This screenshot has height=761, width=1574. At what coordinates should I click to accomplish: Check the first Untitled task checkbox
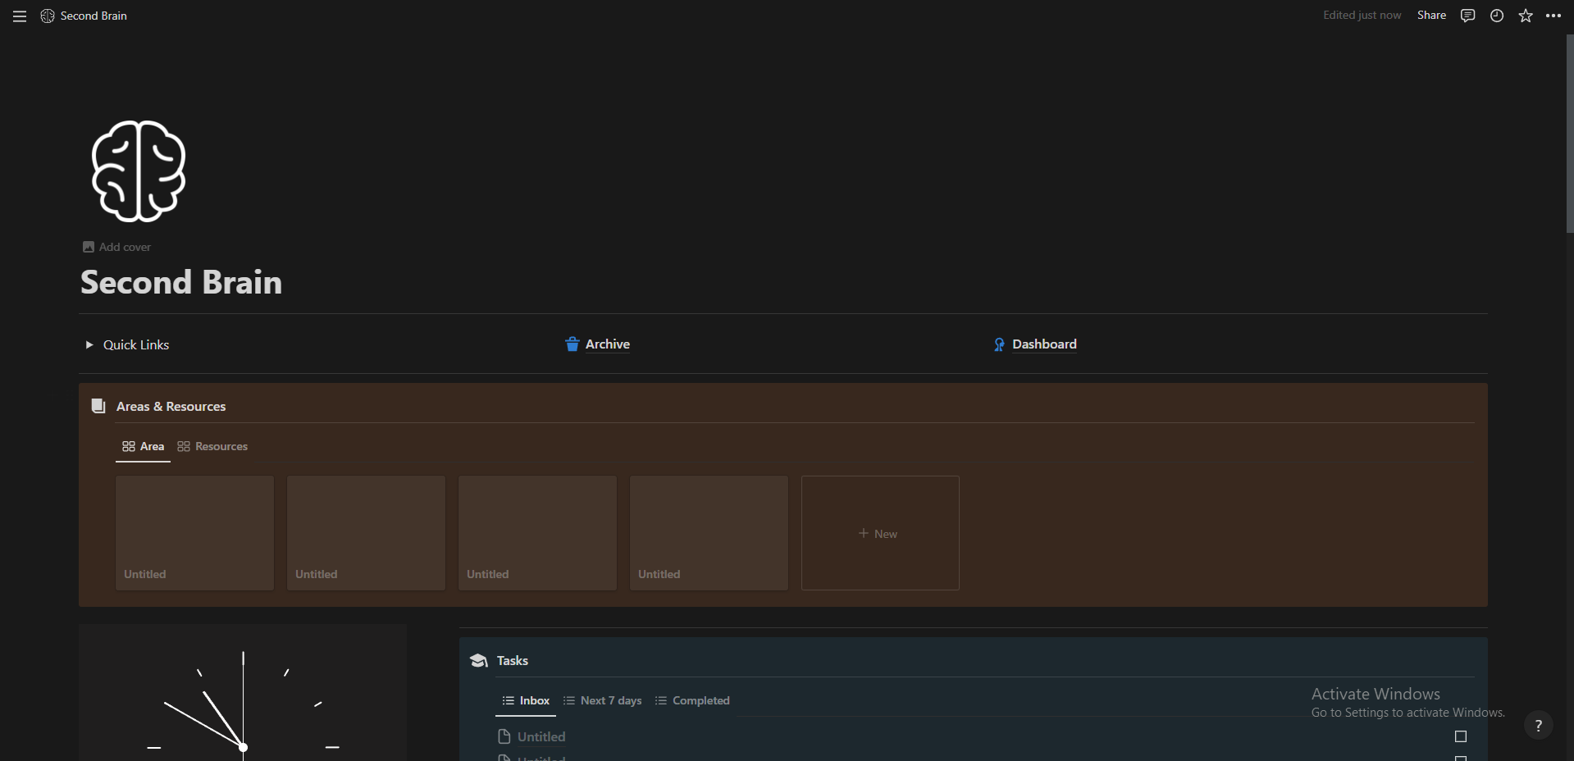1460,736
